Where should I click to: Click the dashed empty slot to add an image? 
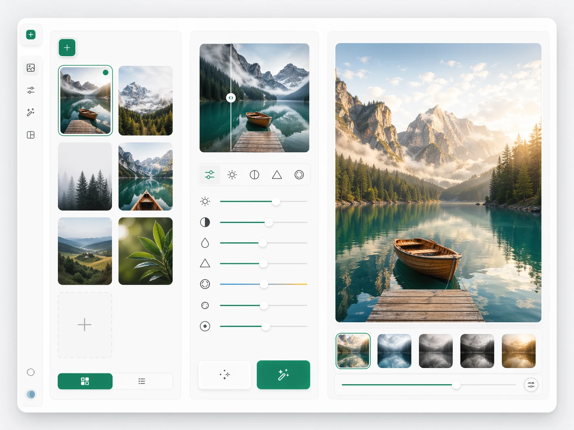point(85,325)
